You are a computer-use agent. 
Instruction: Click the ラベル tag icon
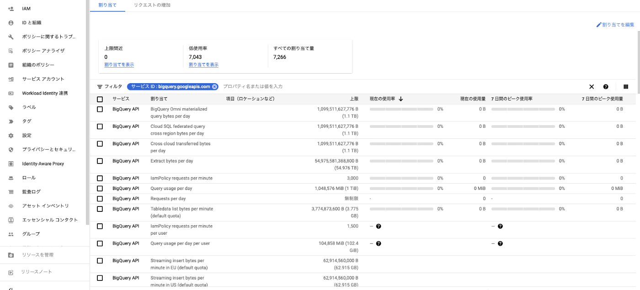click(11, 107)
